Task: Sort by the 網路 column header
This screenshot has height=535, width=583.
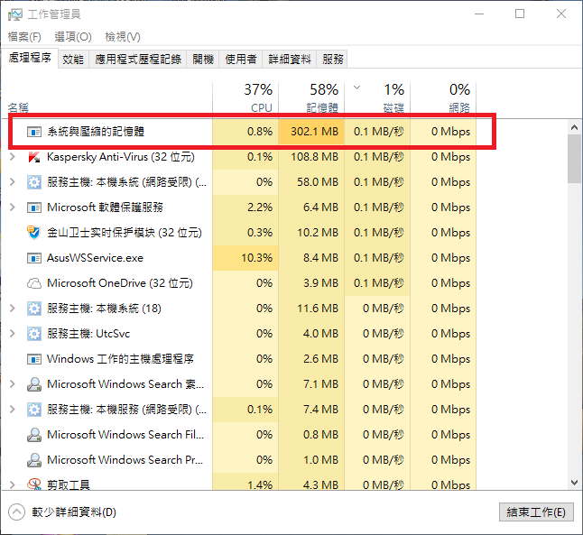Action: 443,97
